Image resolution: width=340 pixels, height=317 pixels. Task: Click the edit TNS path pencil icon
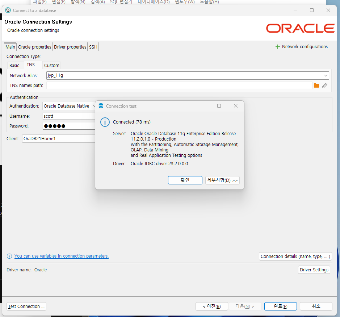pyautogui.click(x=324, y=85)
